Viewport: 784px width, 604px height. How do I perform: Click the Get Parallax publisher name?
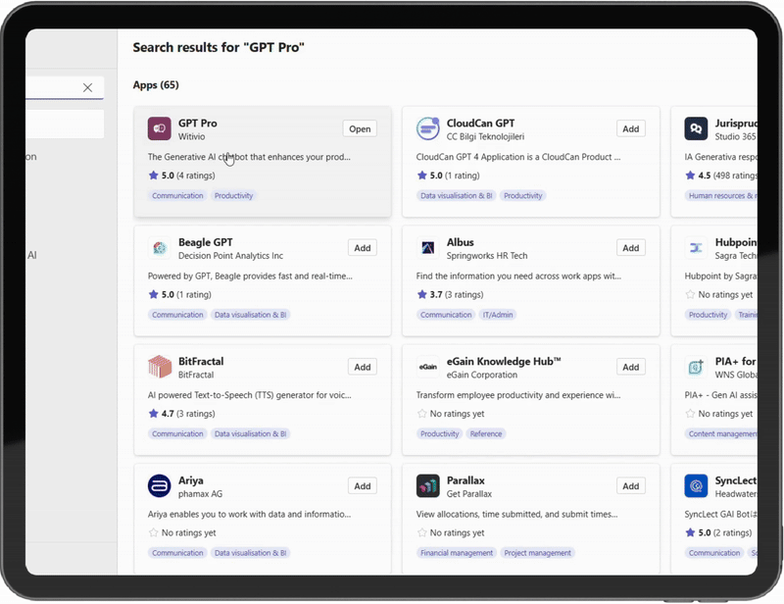coord(469,494)
